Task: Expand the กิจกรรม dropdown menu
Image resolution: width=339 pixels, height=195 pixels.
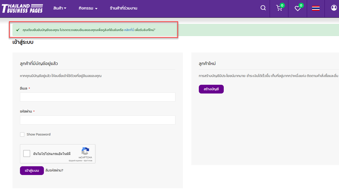Action: point(88,8)
